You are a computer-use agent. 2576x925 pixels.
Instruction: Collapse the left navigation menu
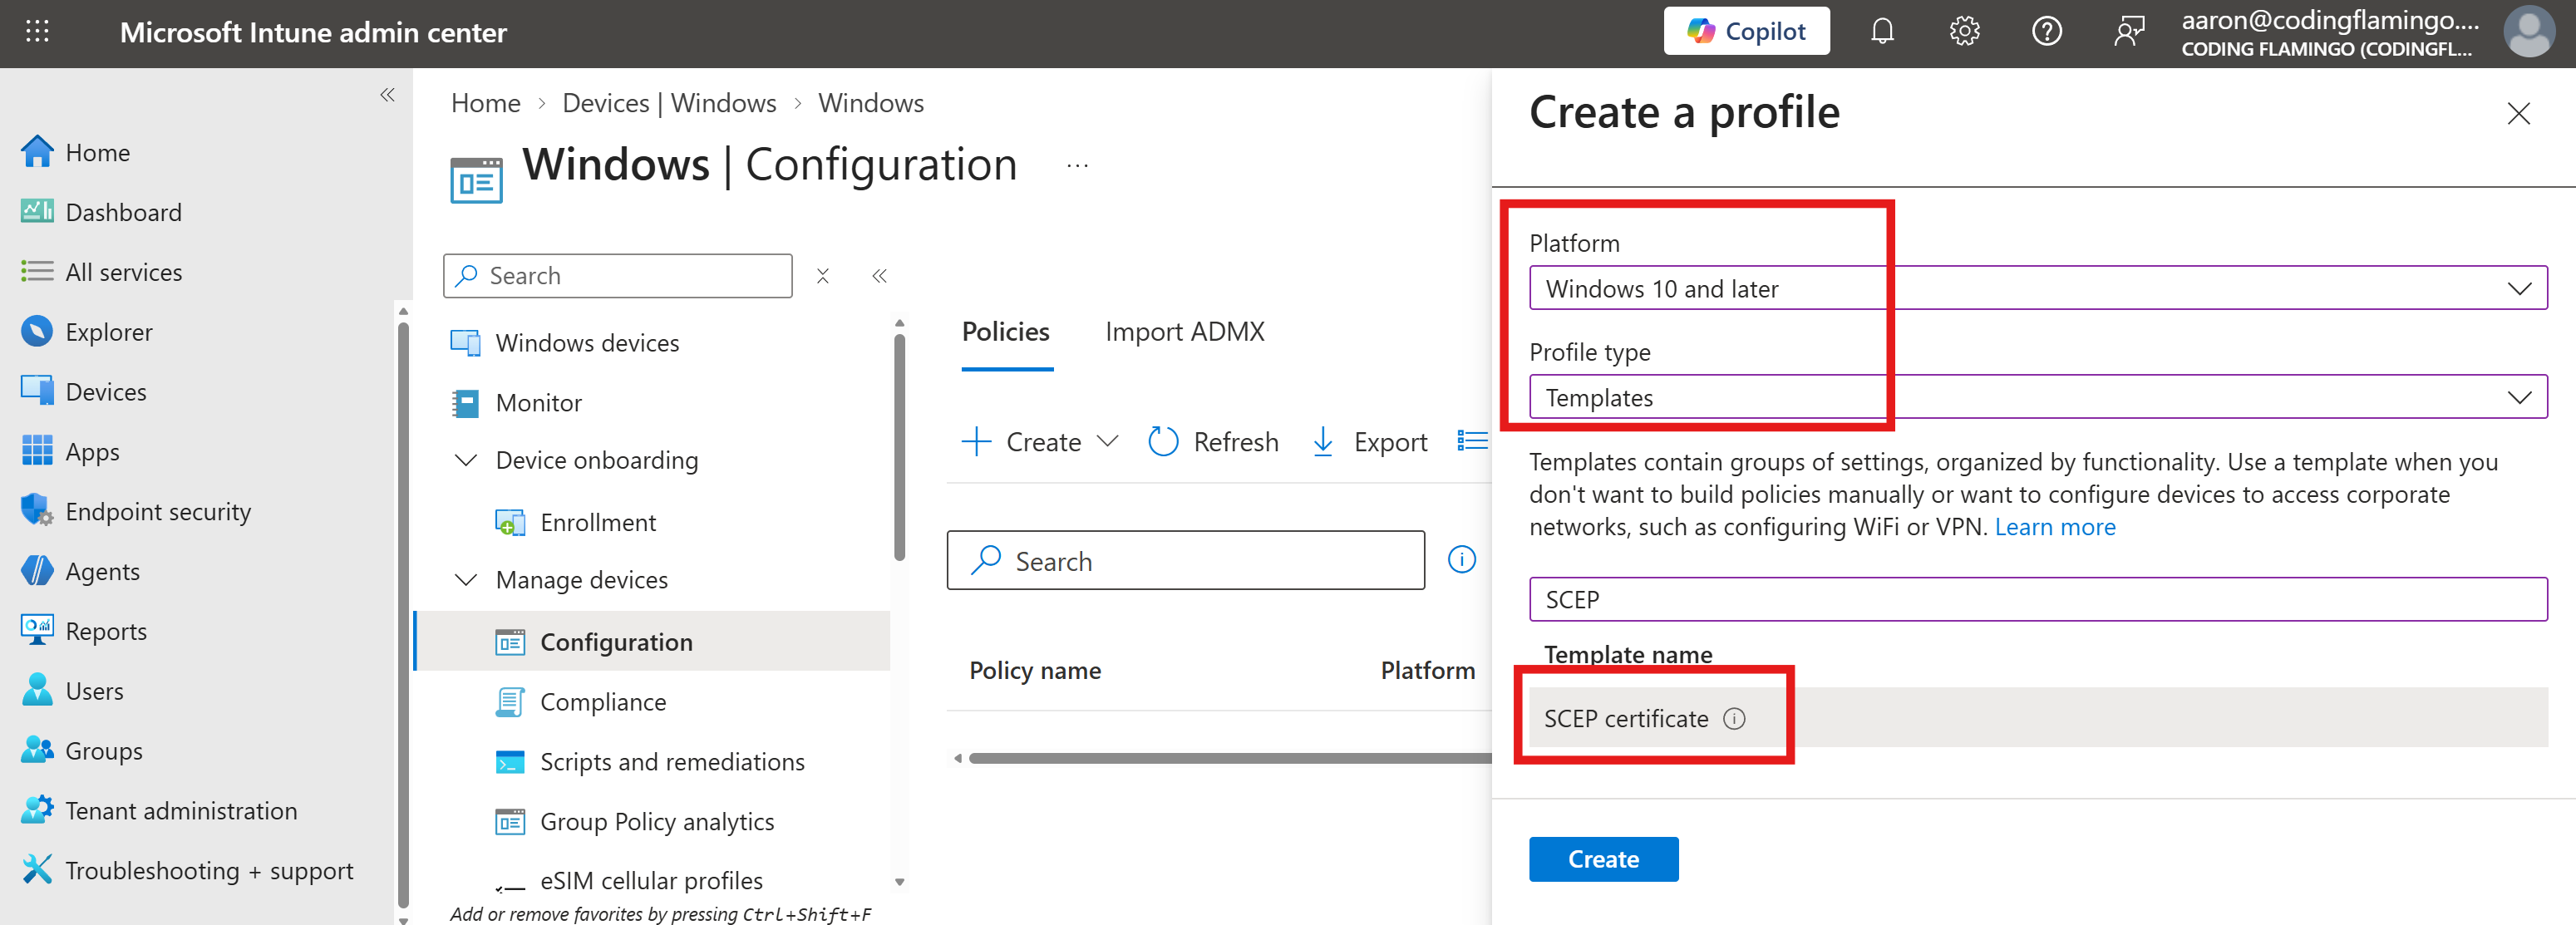point(387,95)
